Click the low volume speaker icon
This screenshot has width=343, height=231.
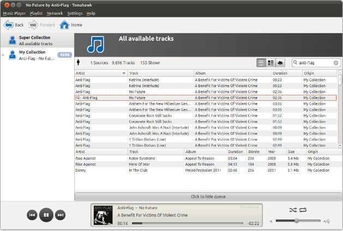(271, 221)
